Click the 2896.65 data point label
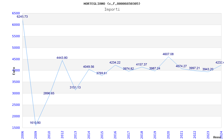Screen dimensions: 224x140 [x=49, y=93]
